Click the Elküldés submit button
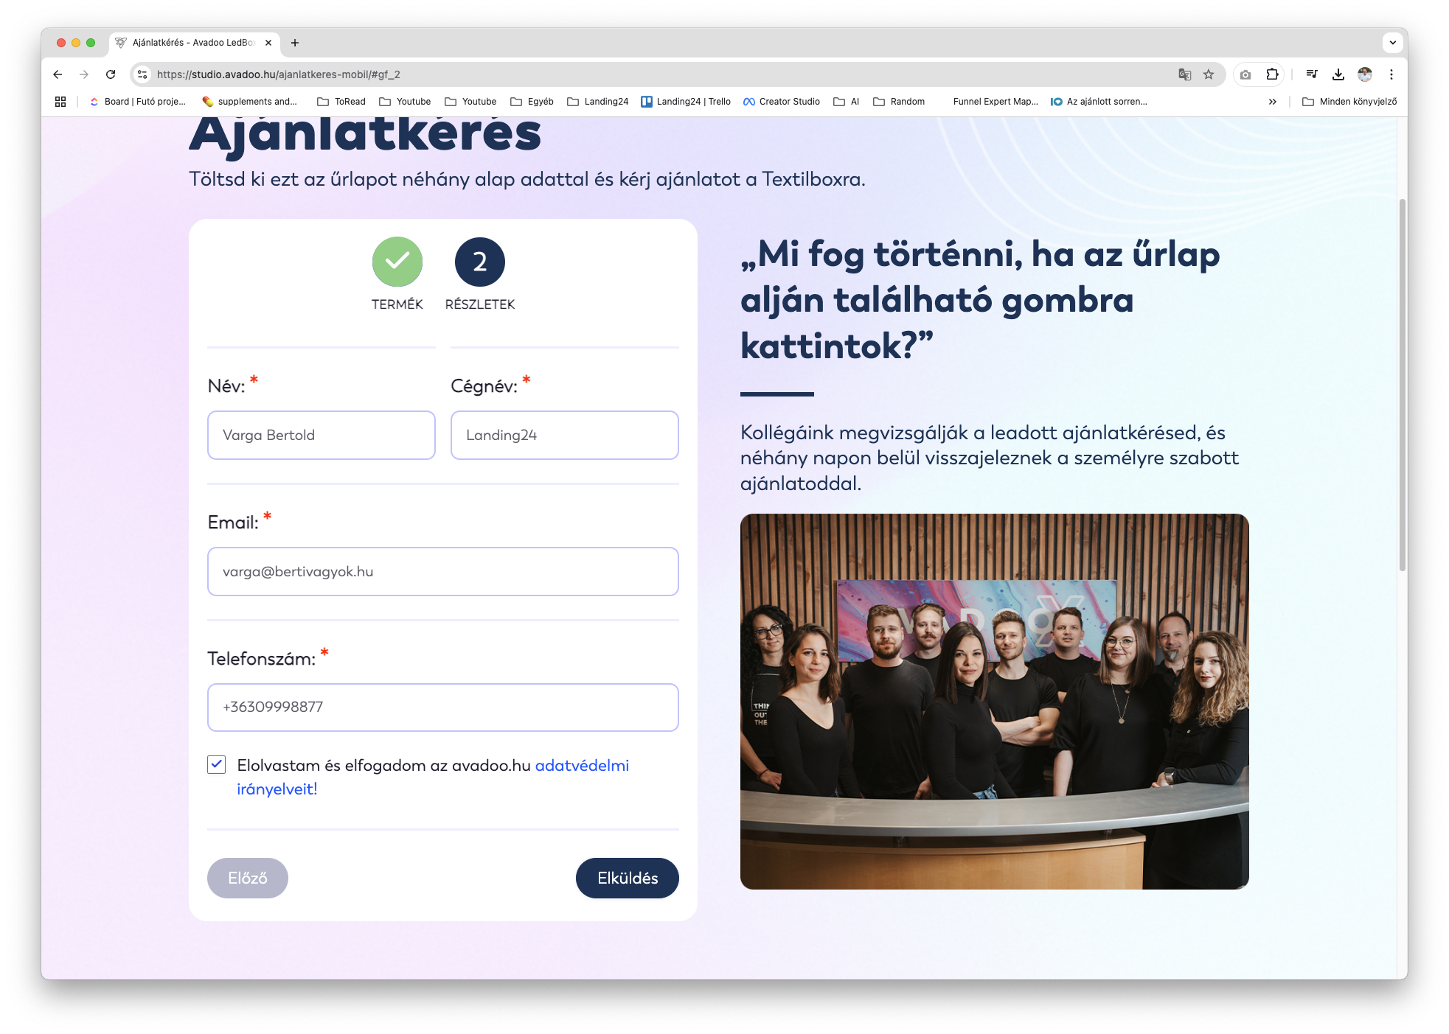The image size is (1449, 1034). (627, 878)
